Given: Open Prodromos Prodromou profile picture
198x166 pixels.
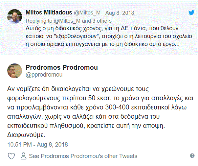Looking at the screenshot, I should pos(15,71).
